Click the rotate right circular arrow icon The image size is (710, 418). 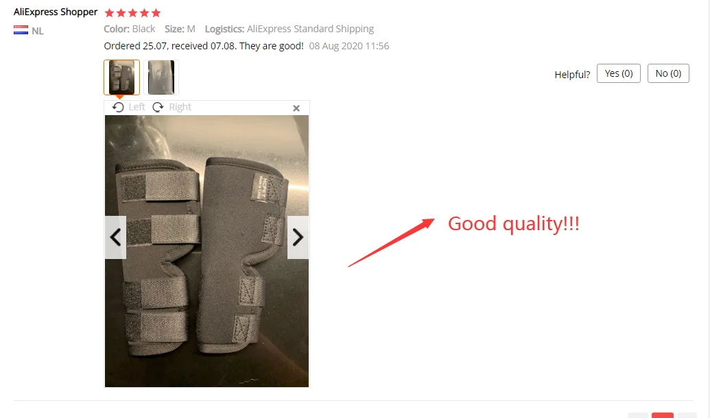pyautogui.click(x=158, y=107)
